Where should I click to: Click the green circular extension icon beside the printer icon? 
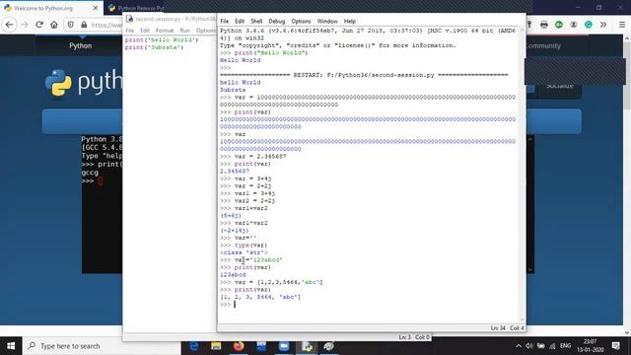[559, 25]
